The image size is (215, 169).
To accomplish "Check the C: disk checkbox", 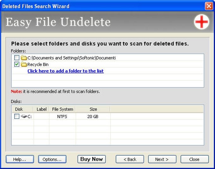I will coord(17,117).
